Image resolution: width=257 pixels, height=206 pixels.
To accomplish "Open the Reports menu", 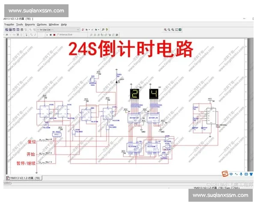I will tap(30, 24).
